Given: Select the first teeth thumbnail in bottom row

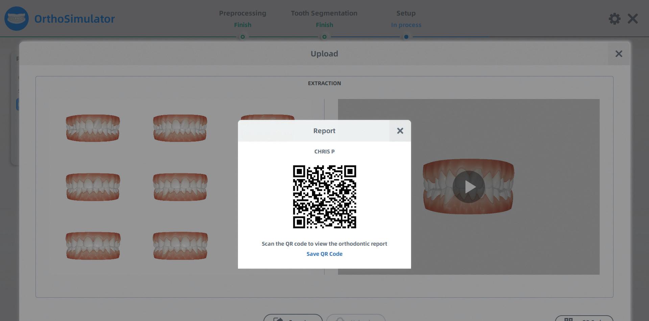Looking at the screenshot, I should click(x=93, y=246).
